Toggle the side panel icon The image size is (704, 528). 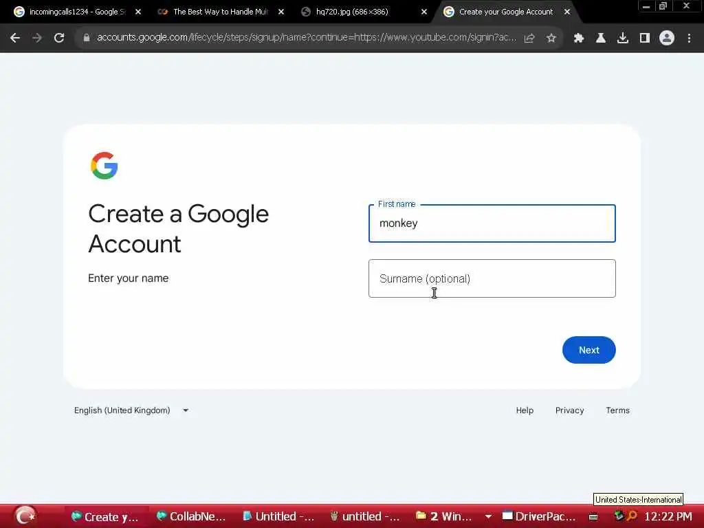(645, 38)
